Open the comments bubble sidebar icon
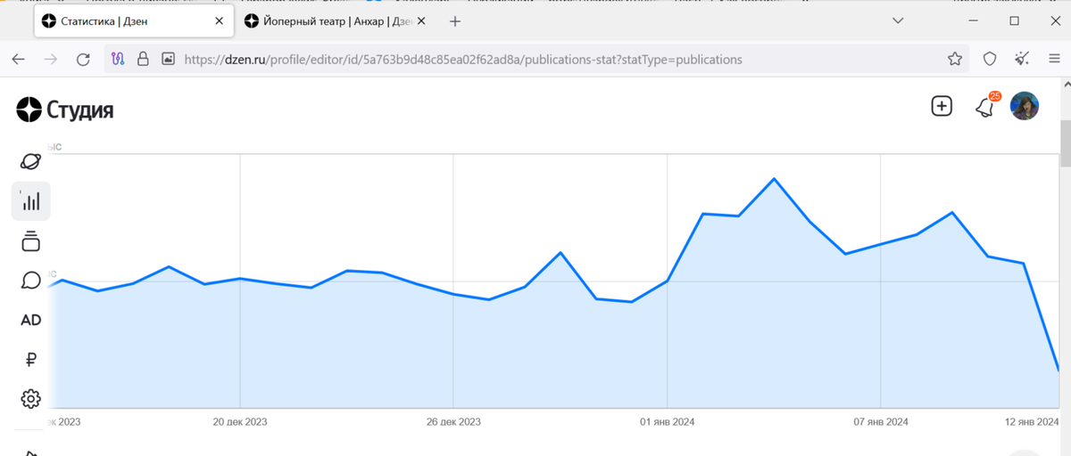The width and height of the screenshot is (1071, 456). pyautogui.click(x=30, y=281)
